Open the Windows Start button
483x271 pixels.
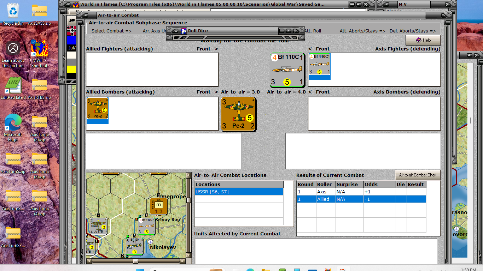click(x=140, y=270)
